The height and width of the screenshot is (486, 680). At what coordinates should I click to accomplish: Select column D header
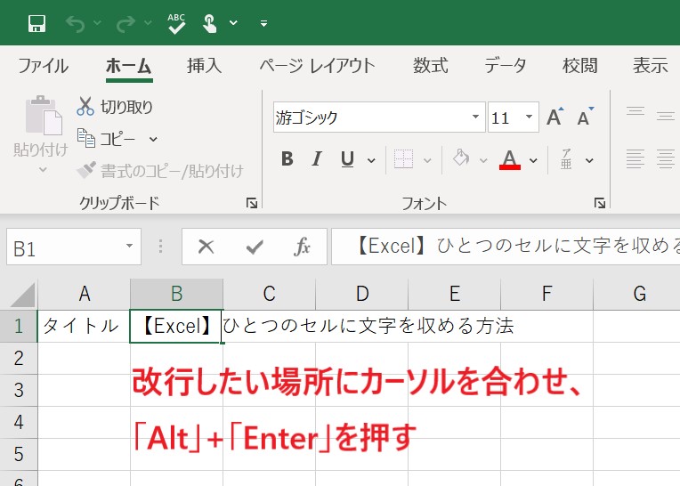click(361, 294)
